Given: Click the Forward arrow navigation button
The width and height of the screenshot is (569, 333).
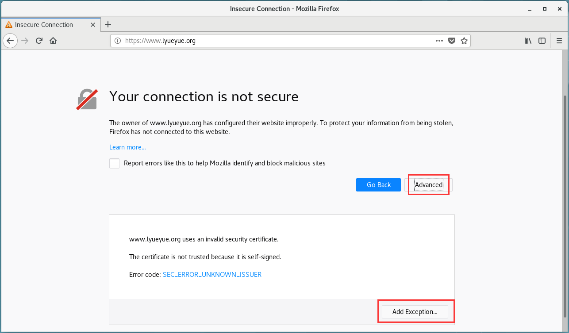Looking at the screenshot, I should [x=25, y=41].
